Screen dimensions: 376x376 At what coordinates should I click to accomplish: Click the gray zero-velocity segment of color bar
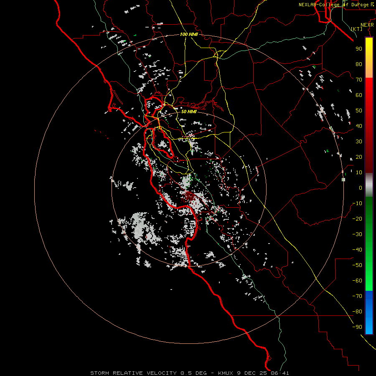coord(369,185)
